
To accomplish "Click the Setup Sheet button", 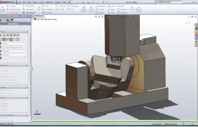I will pos(28,6).
